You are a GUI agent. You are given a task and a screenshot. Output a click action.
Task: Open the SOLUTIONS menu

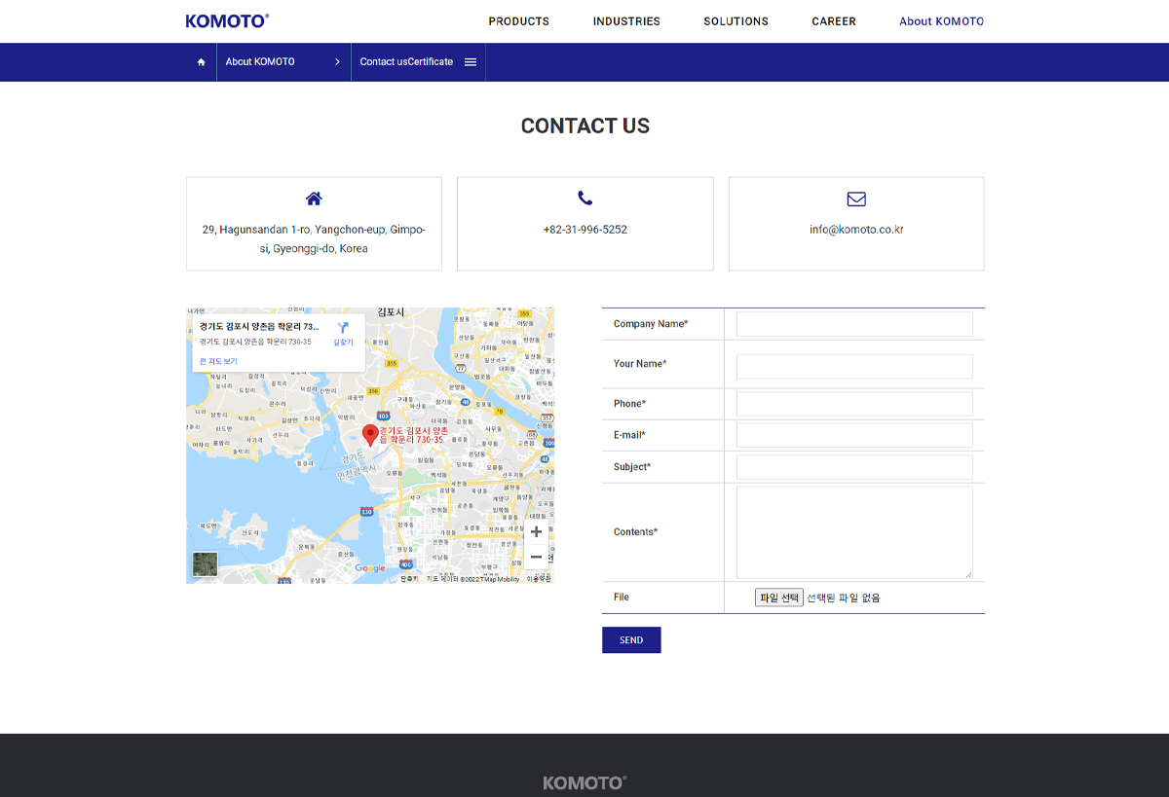735,21
